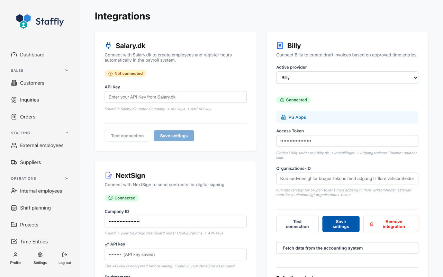The height and width of the screenshot is (277, 443).
Task: Collapse the Operations section chevron
Action: point(67,178)
